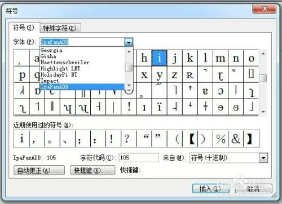Viewport: 282px width, 204px height.
Task: Select the letter h in symbol grid
Action: point(144,58)
